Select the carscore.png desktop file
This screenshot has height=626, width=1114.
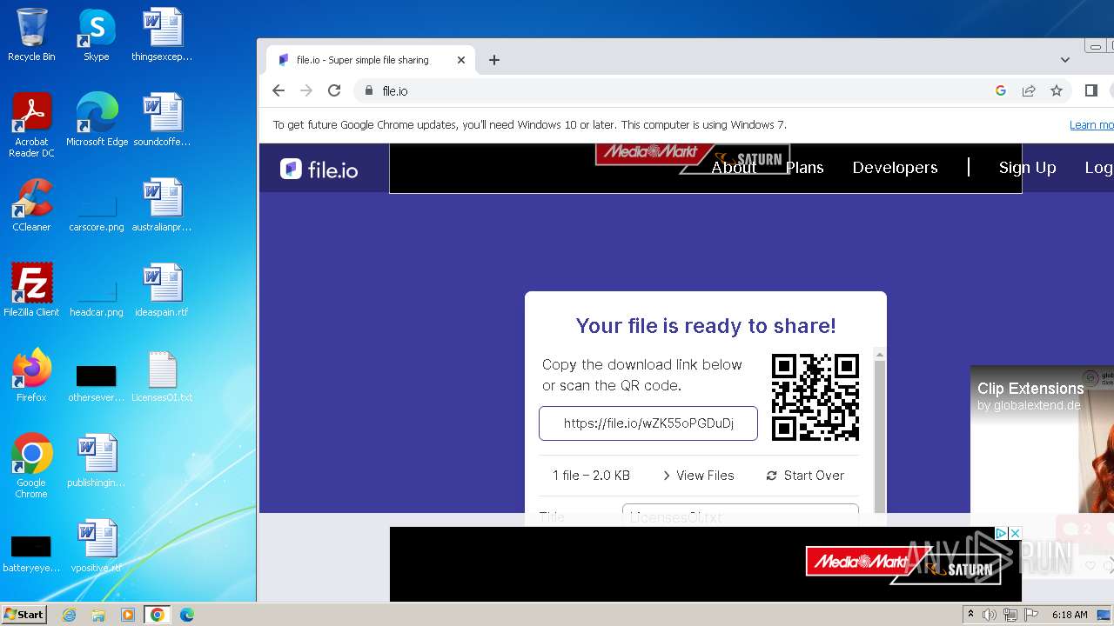97,213
